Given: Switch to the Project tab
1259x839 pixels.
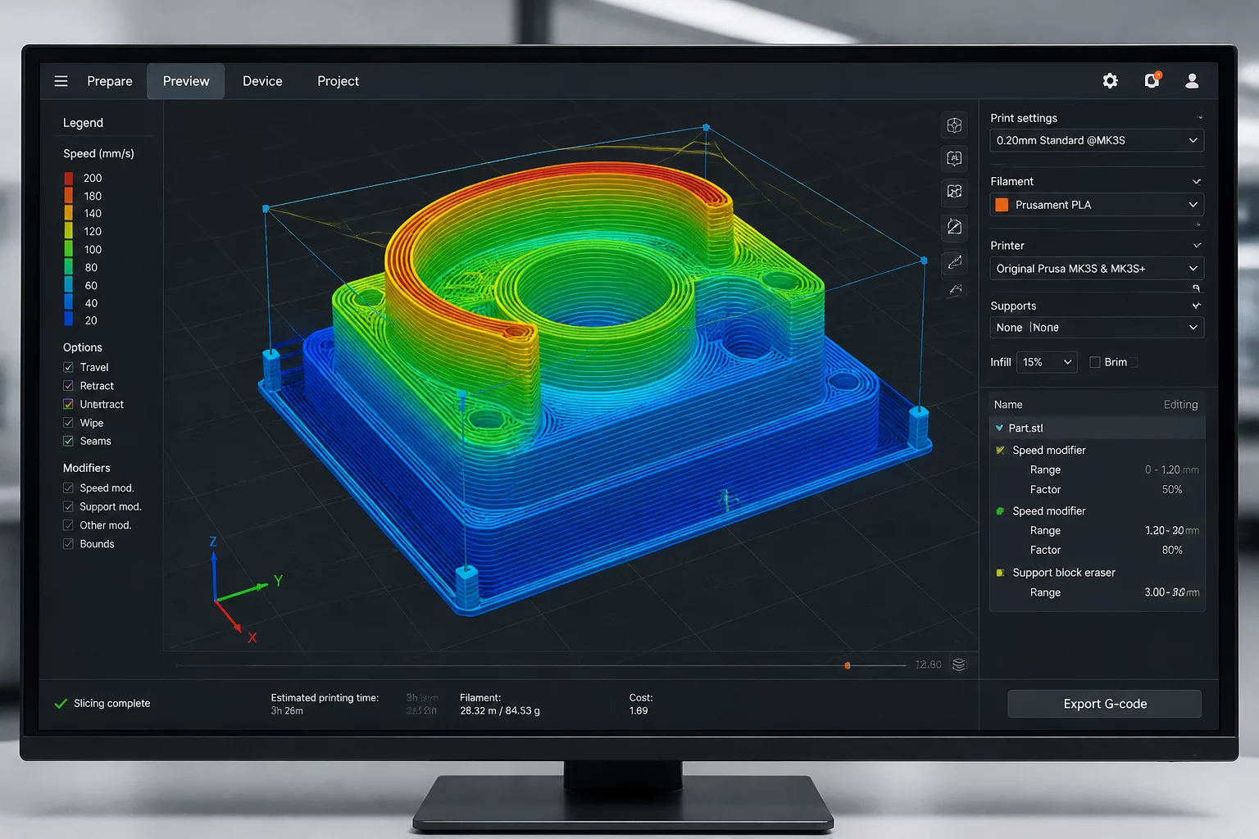Looking at the screenshot, I should 338,81.
